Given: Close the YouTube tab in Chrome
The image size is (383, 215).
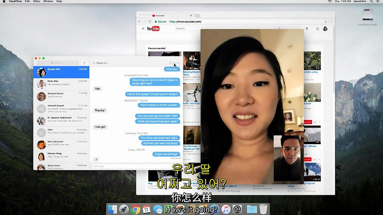Looking at the screenshot, I should coord(191,15).
